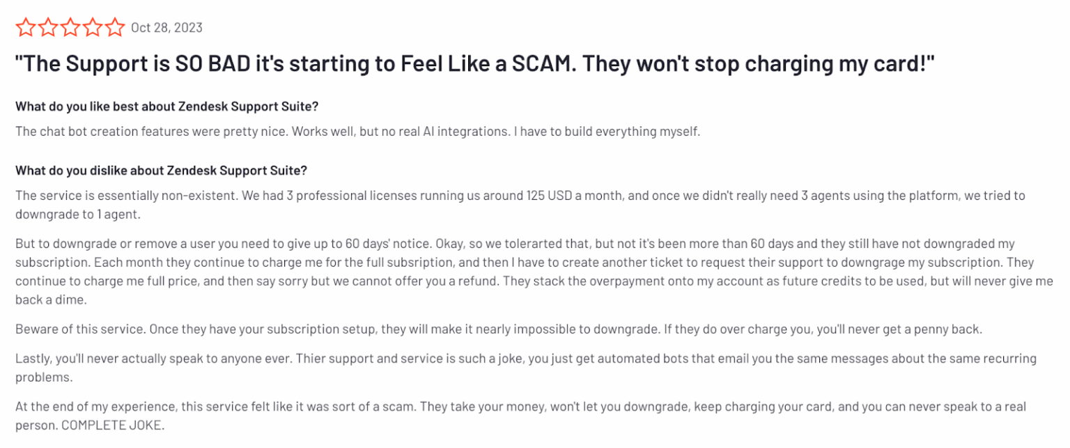Click the first star in the rating
Screen dimensions: 1070x448
point(26,27)
